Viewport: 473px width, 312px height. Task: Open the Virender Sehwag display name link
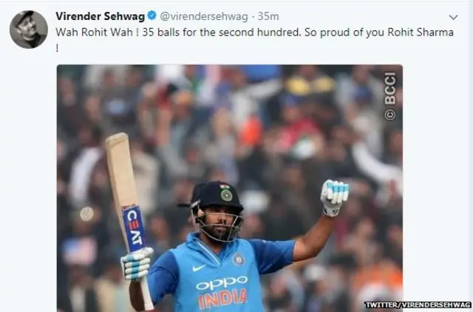tap(101, 16)
